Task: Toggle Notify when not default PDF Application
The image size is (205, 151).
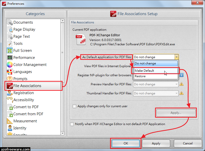Action: click(x=72, y=124)
